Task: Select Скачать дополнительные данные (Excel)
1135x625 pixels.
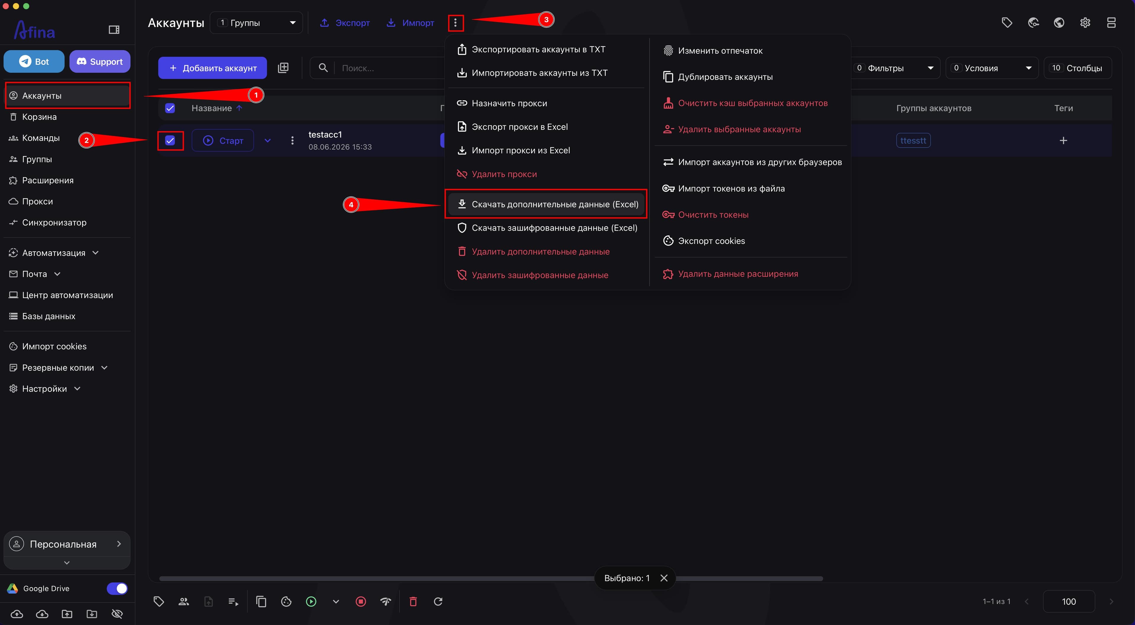Action: 546,204
